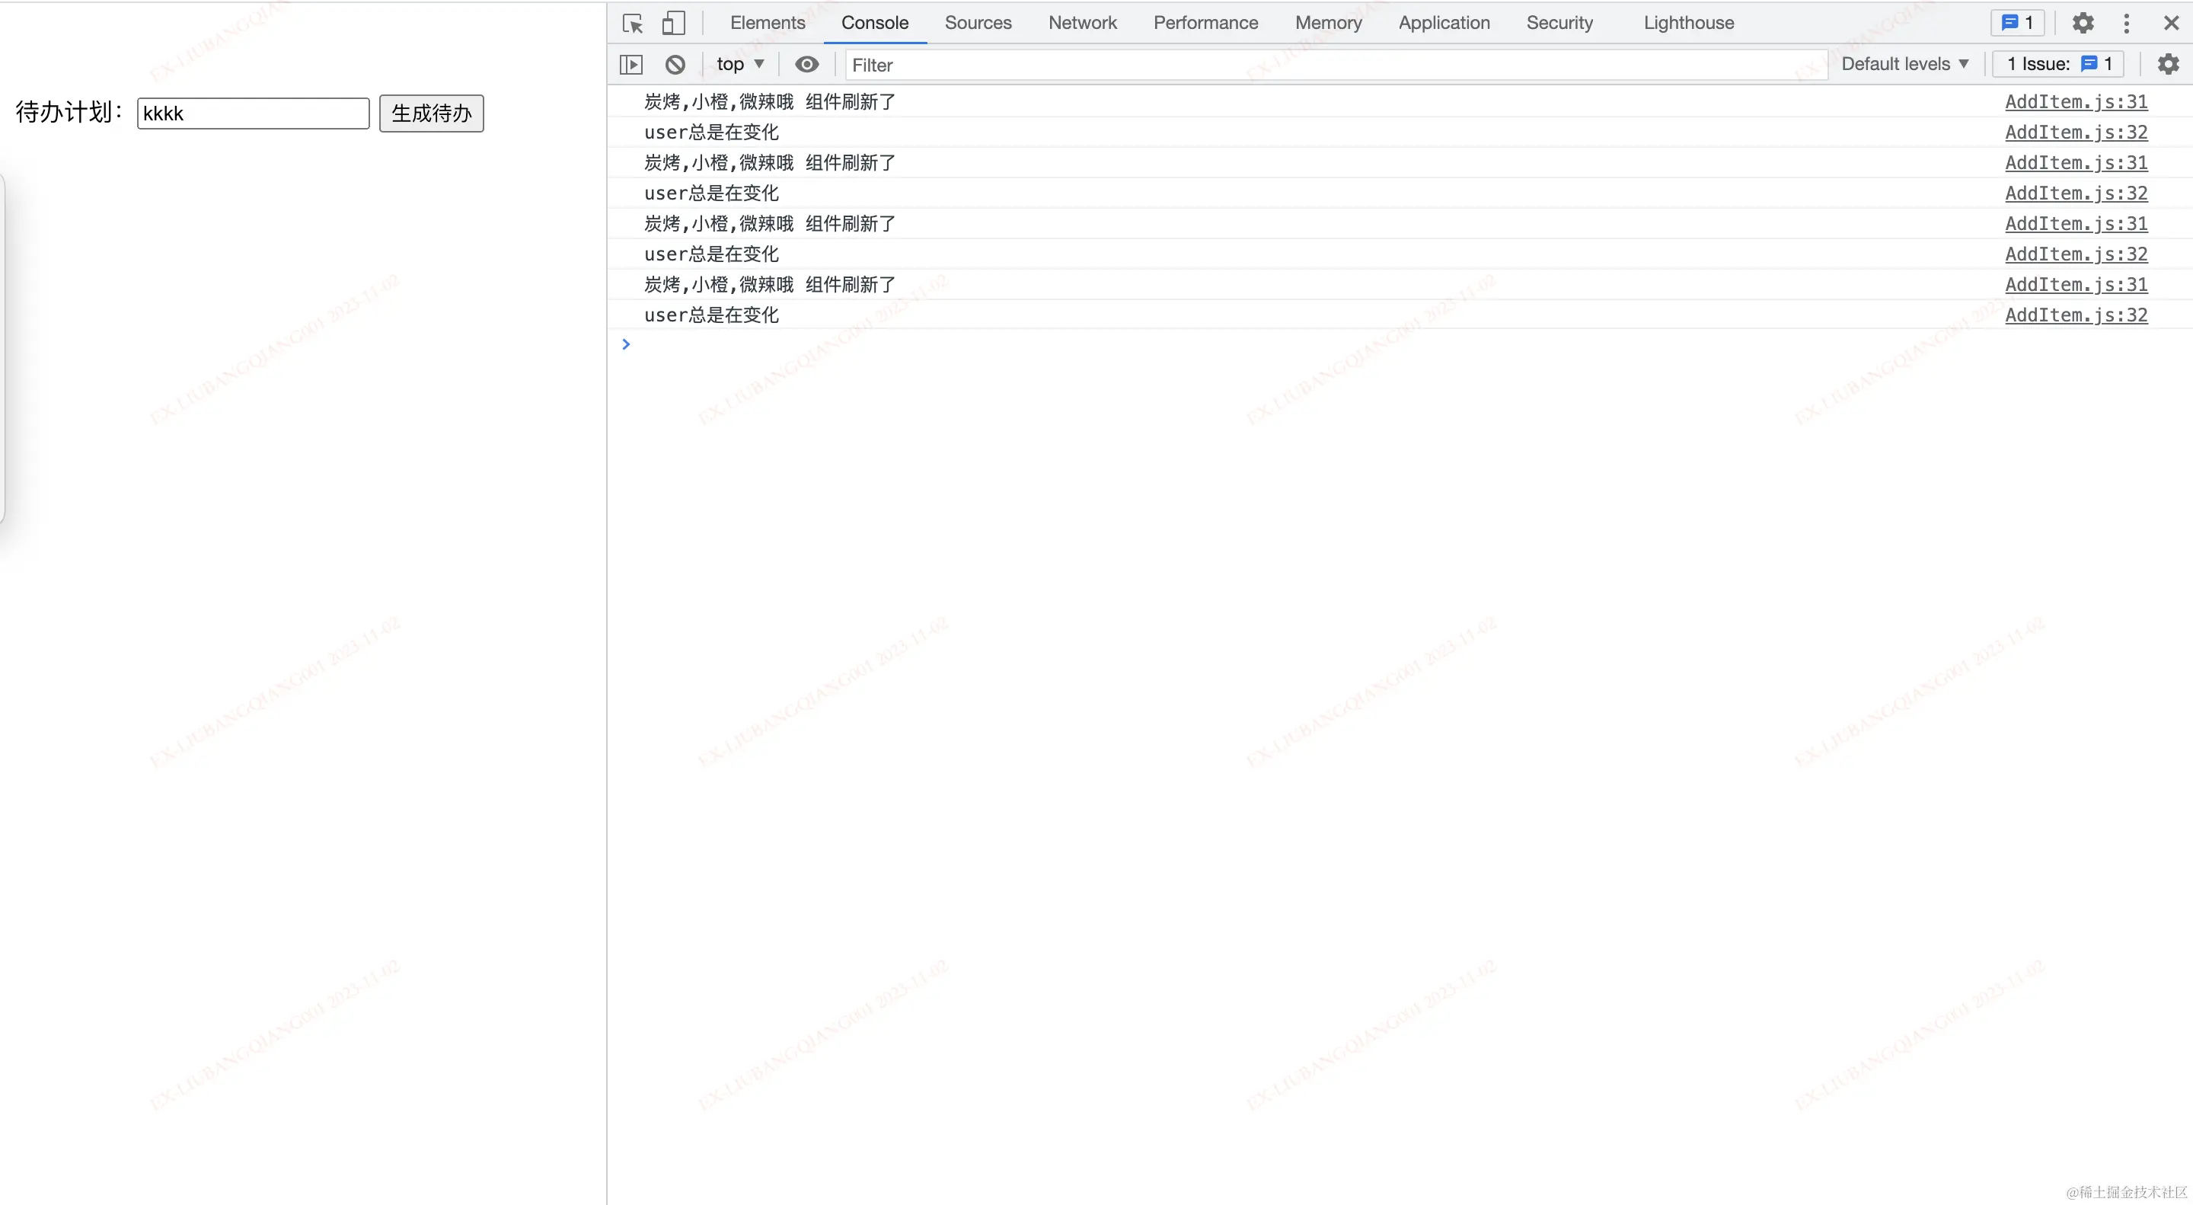Viewport: 2193px width, 1205px height.
Task: Switch to the Network tab
Action: pos(1082,23)
